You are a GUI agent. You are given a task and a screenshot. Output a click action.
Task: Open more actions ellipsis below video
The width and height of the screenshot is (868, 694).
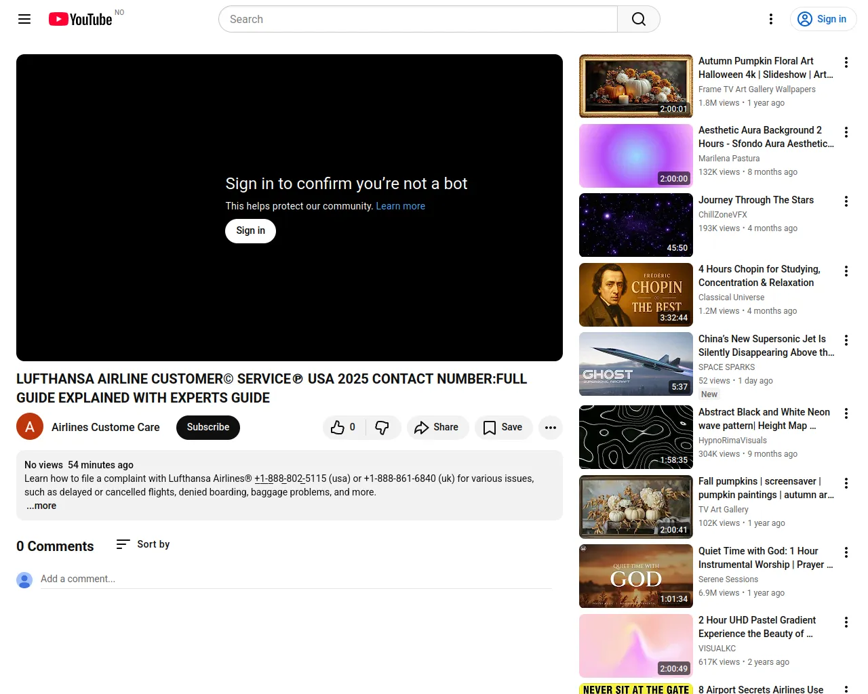tap(550, 428)
